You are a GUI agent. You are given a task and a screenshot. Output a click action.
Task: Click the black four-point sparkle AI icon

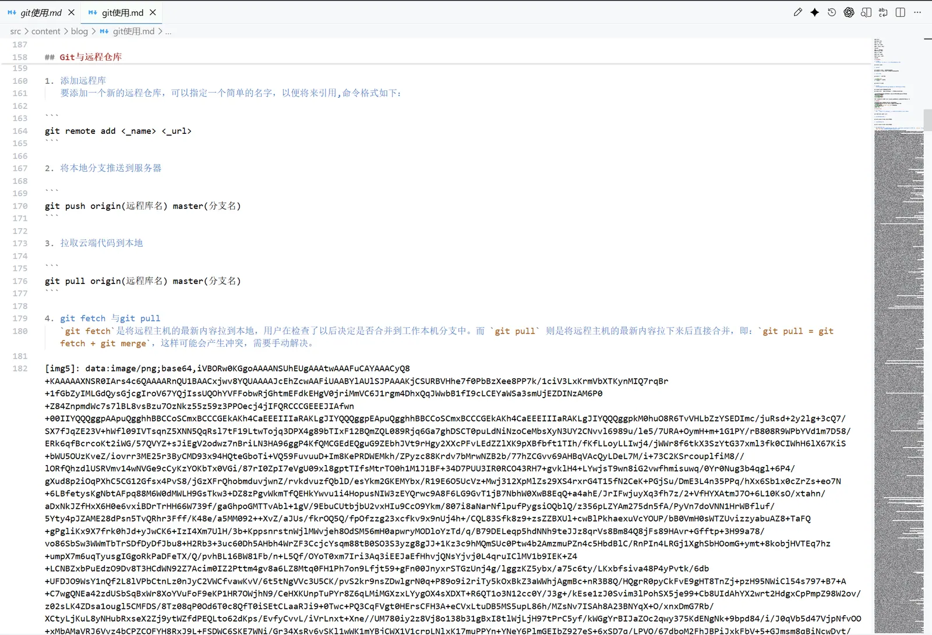pos(814,12)
